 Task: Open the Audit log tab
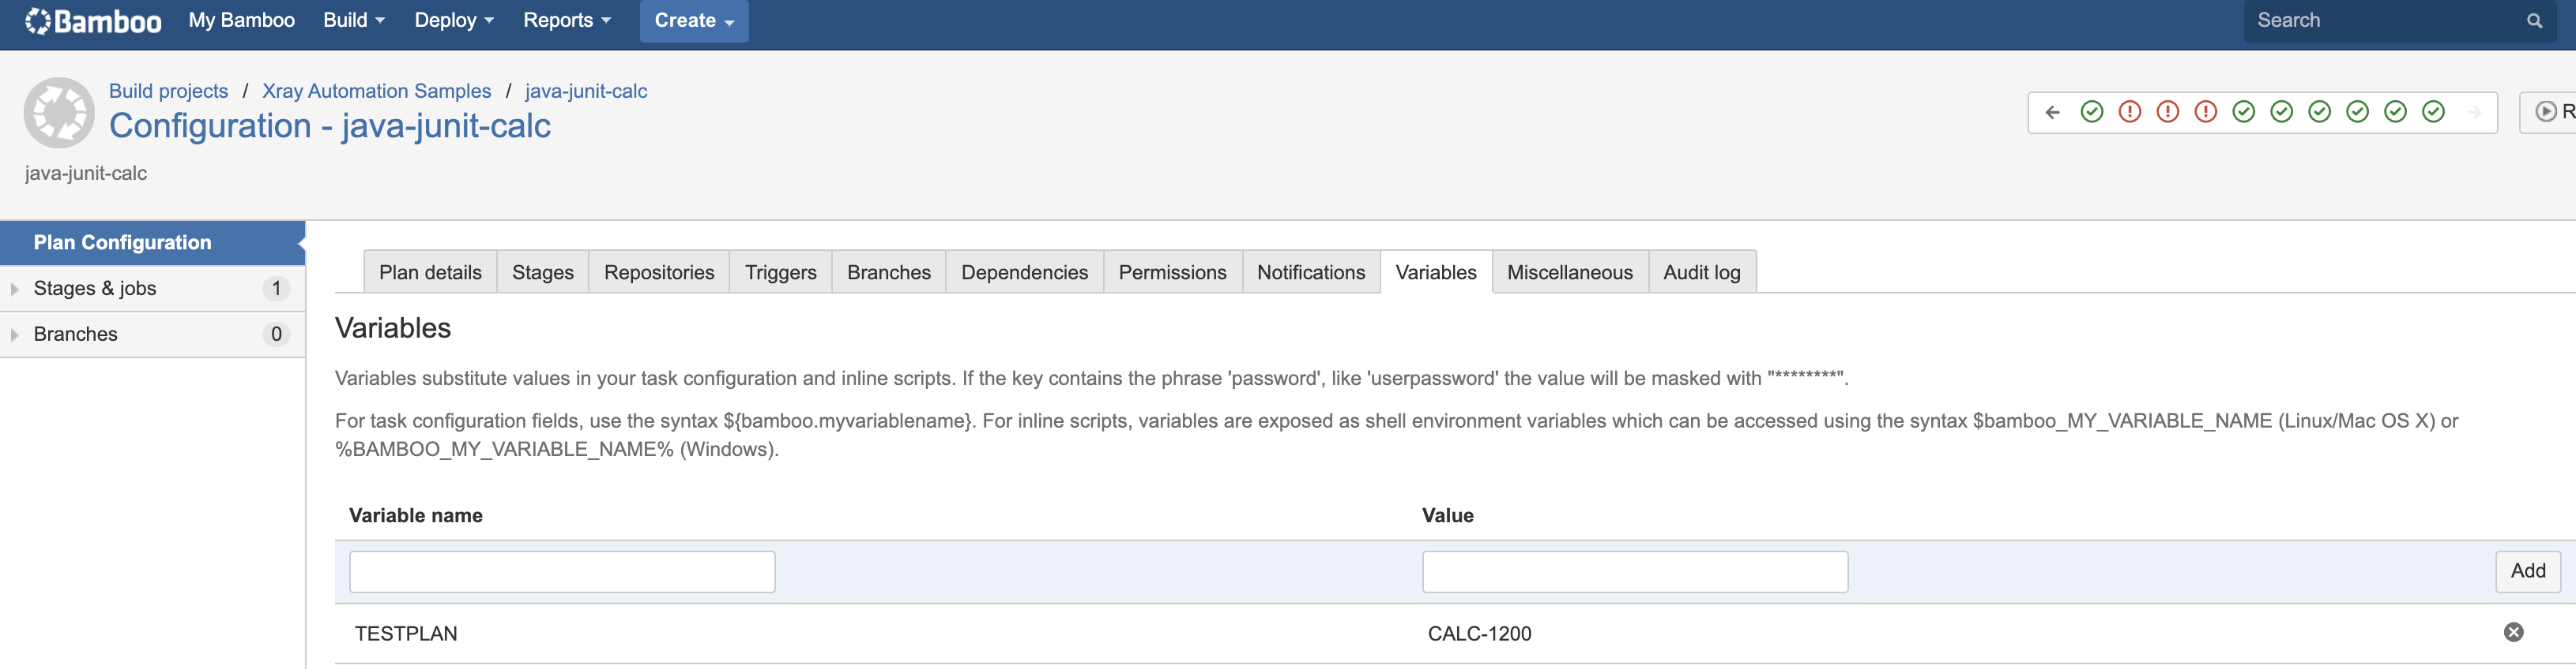pyautogui.click(x=1702, y=271)
